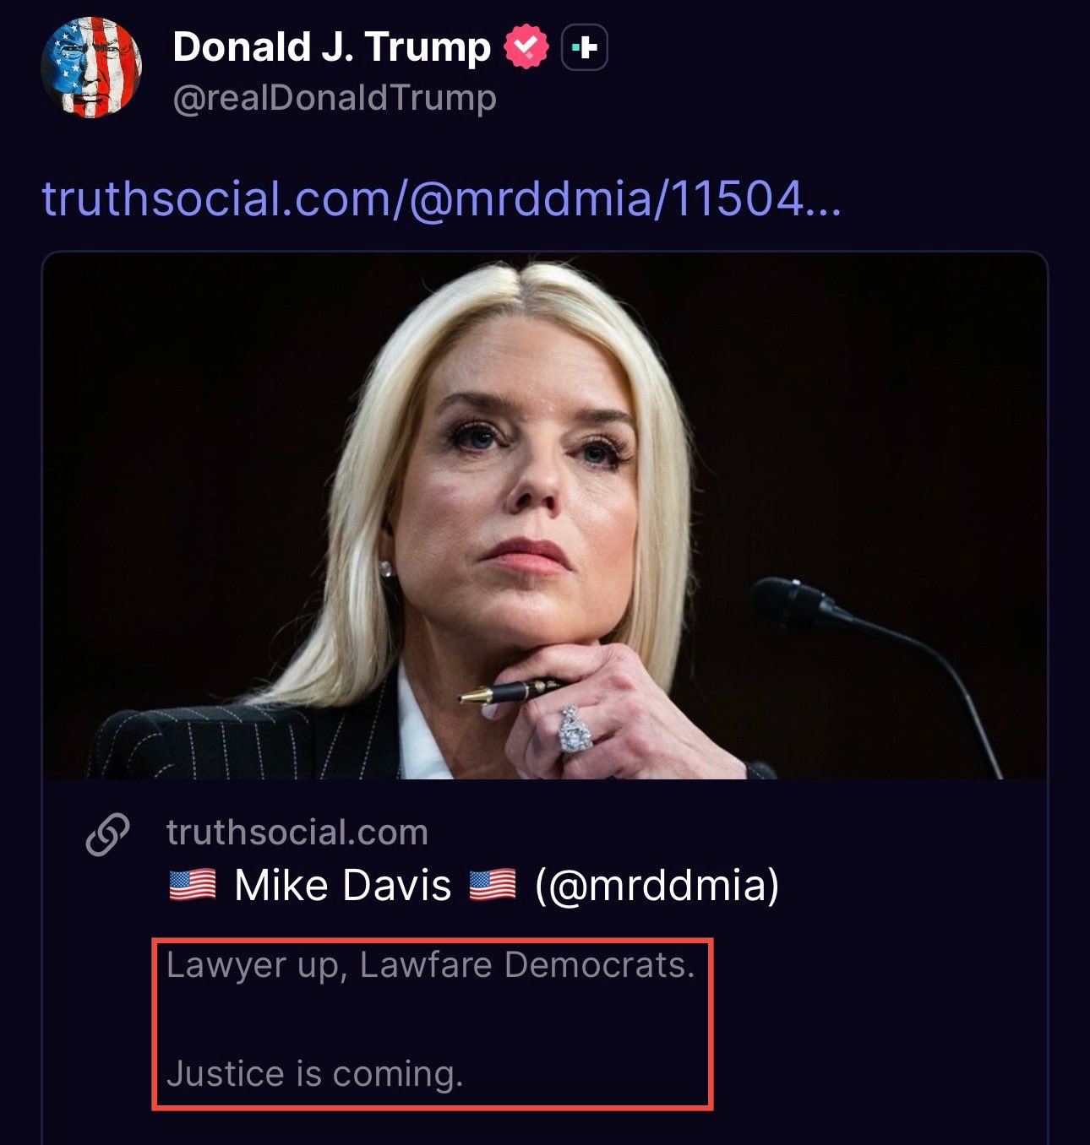Click the chain link icon in the card
Screen dimensions: 1090x1145
108,834
